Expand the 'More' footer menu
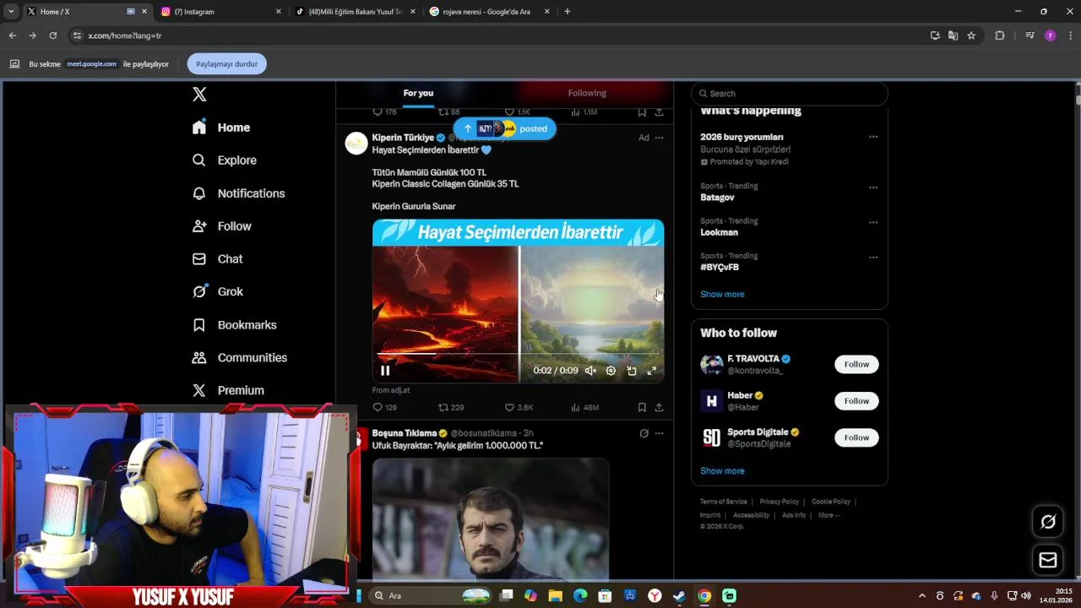Viewport: 1081px width, 608px height. click(828, 515)
